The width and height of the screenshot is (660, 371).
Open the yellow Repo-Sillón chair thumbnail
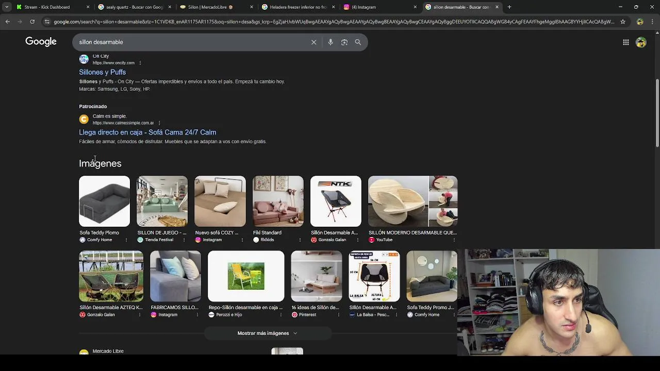coord(246,276)
